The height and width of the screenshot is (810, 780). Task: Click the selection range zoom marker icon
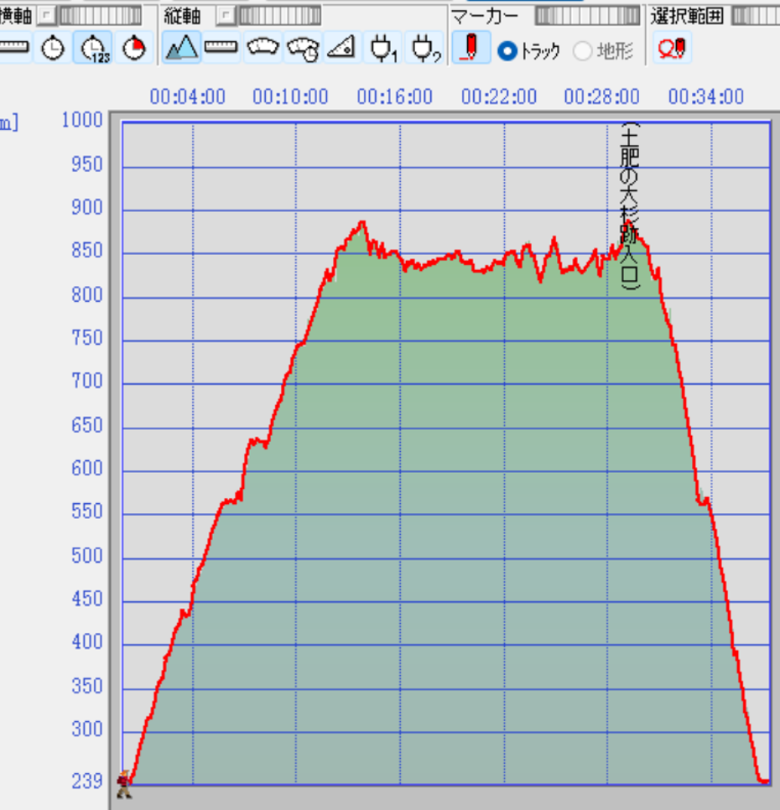pos(672,48)
